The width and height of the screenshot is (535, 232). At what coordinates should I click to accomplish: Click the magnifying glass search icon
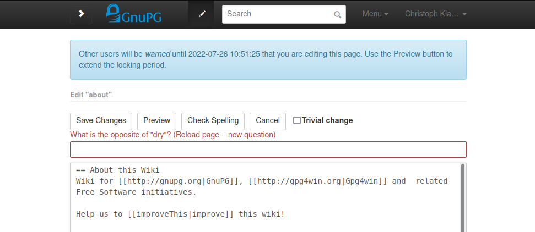tap(337, 15)
